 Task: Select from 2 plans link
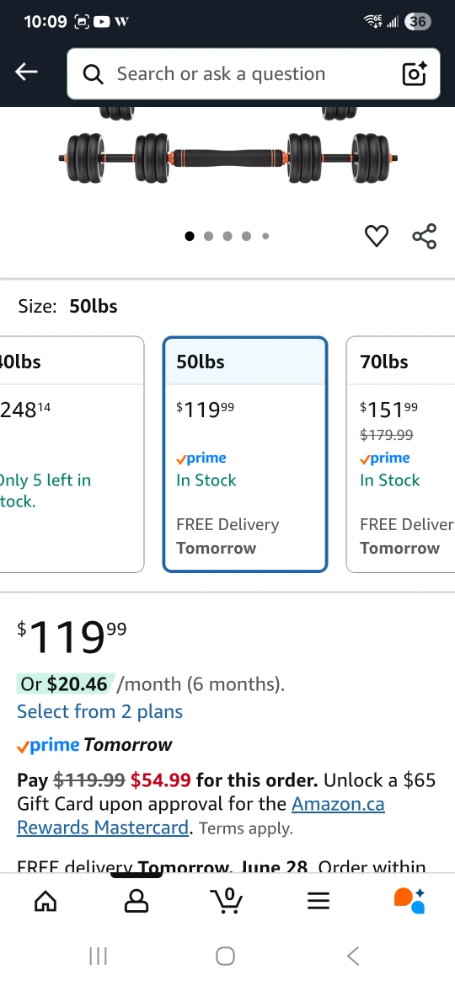pyautogui.click(x=100, y=711)
